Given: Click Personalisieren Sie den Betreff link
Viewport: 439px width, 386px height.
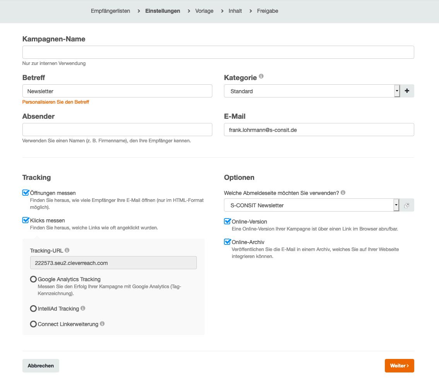Looking at the screenshot, I should tap(56, 102).
